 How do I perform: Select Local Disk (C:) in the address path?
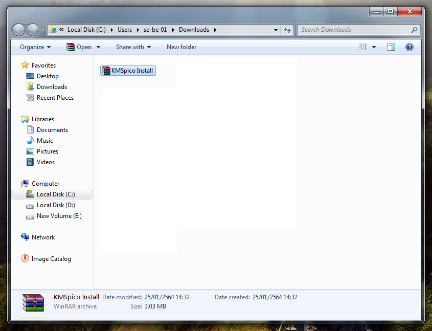tap(86, 30)
